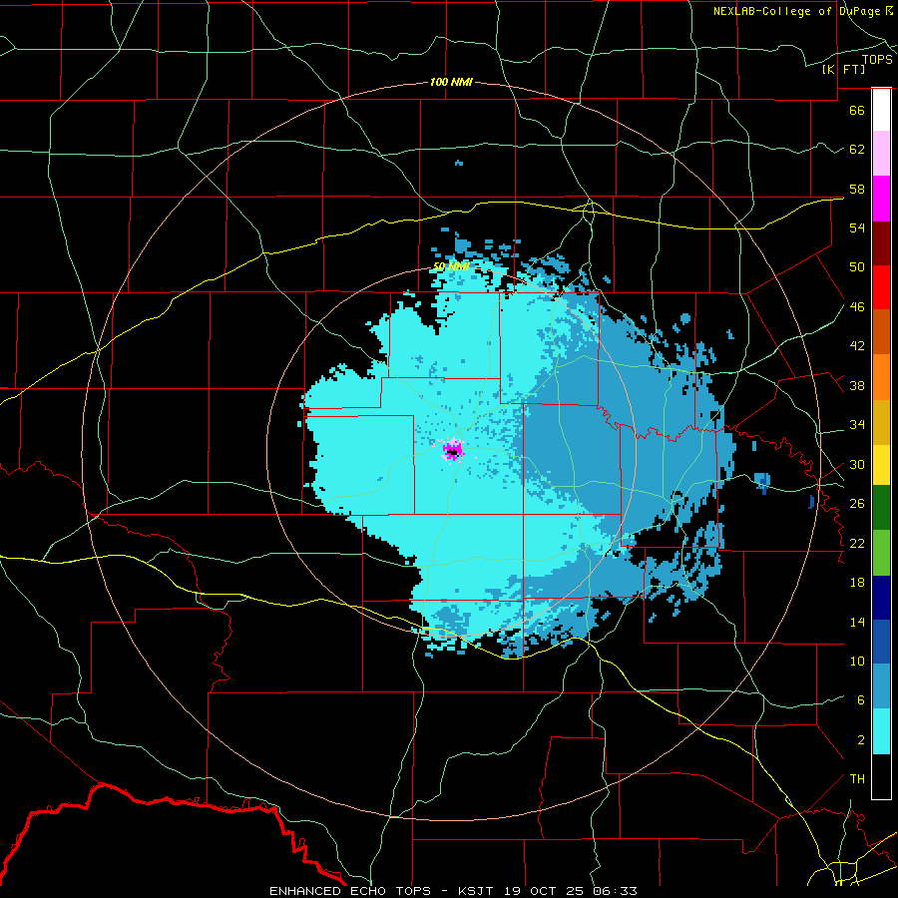Click the navy blue legend swatch
The width and height of the screenshot is (898, 898).
[881, 598]
